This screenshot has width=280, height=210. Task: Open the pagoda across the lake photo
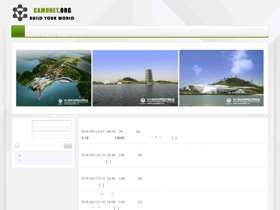[x=135, y=78]
